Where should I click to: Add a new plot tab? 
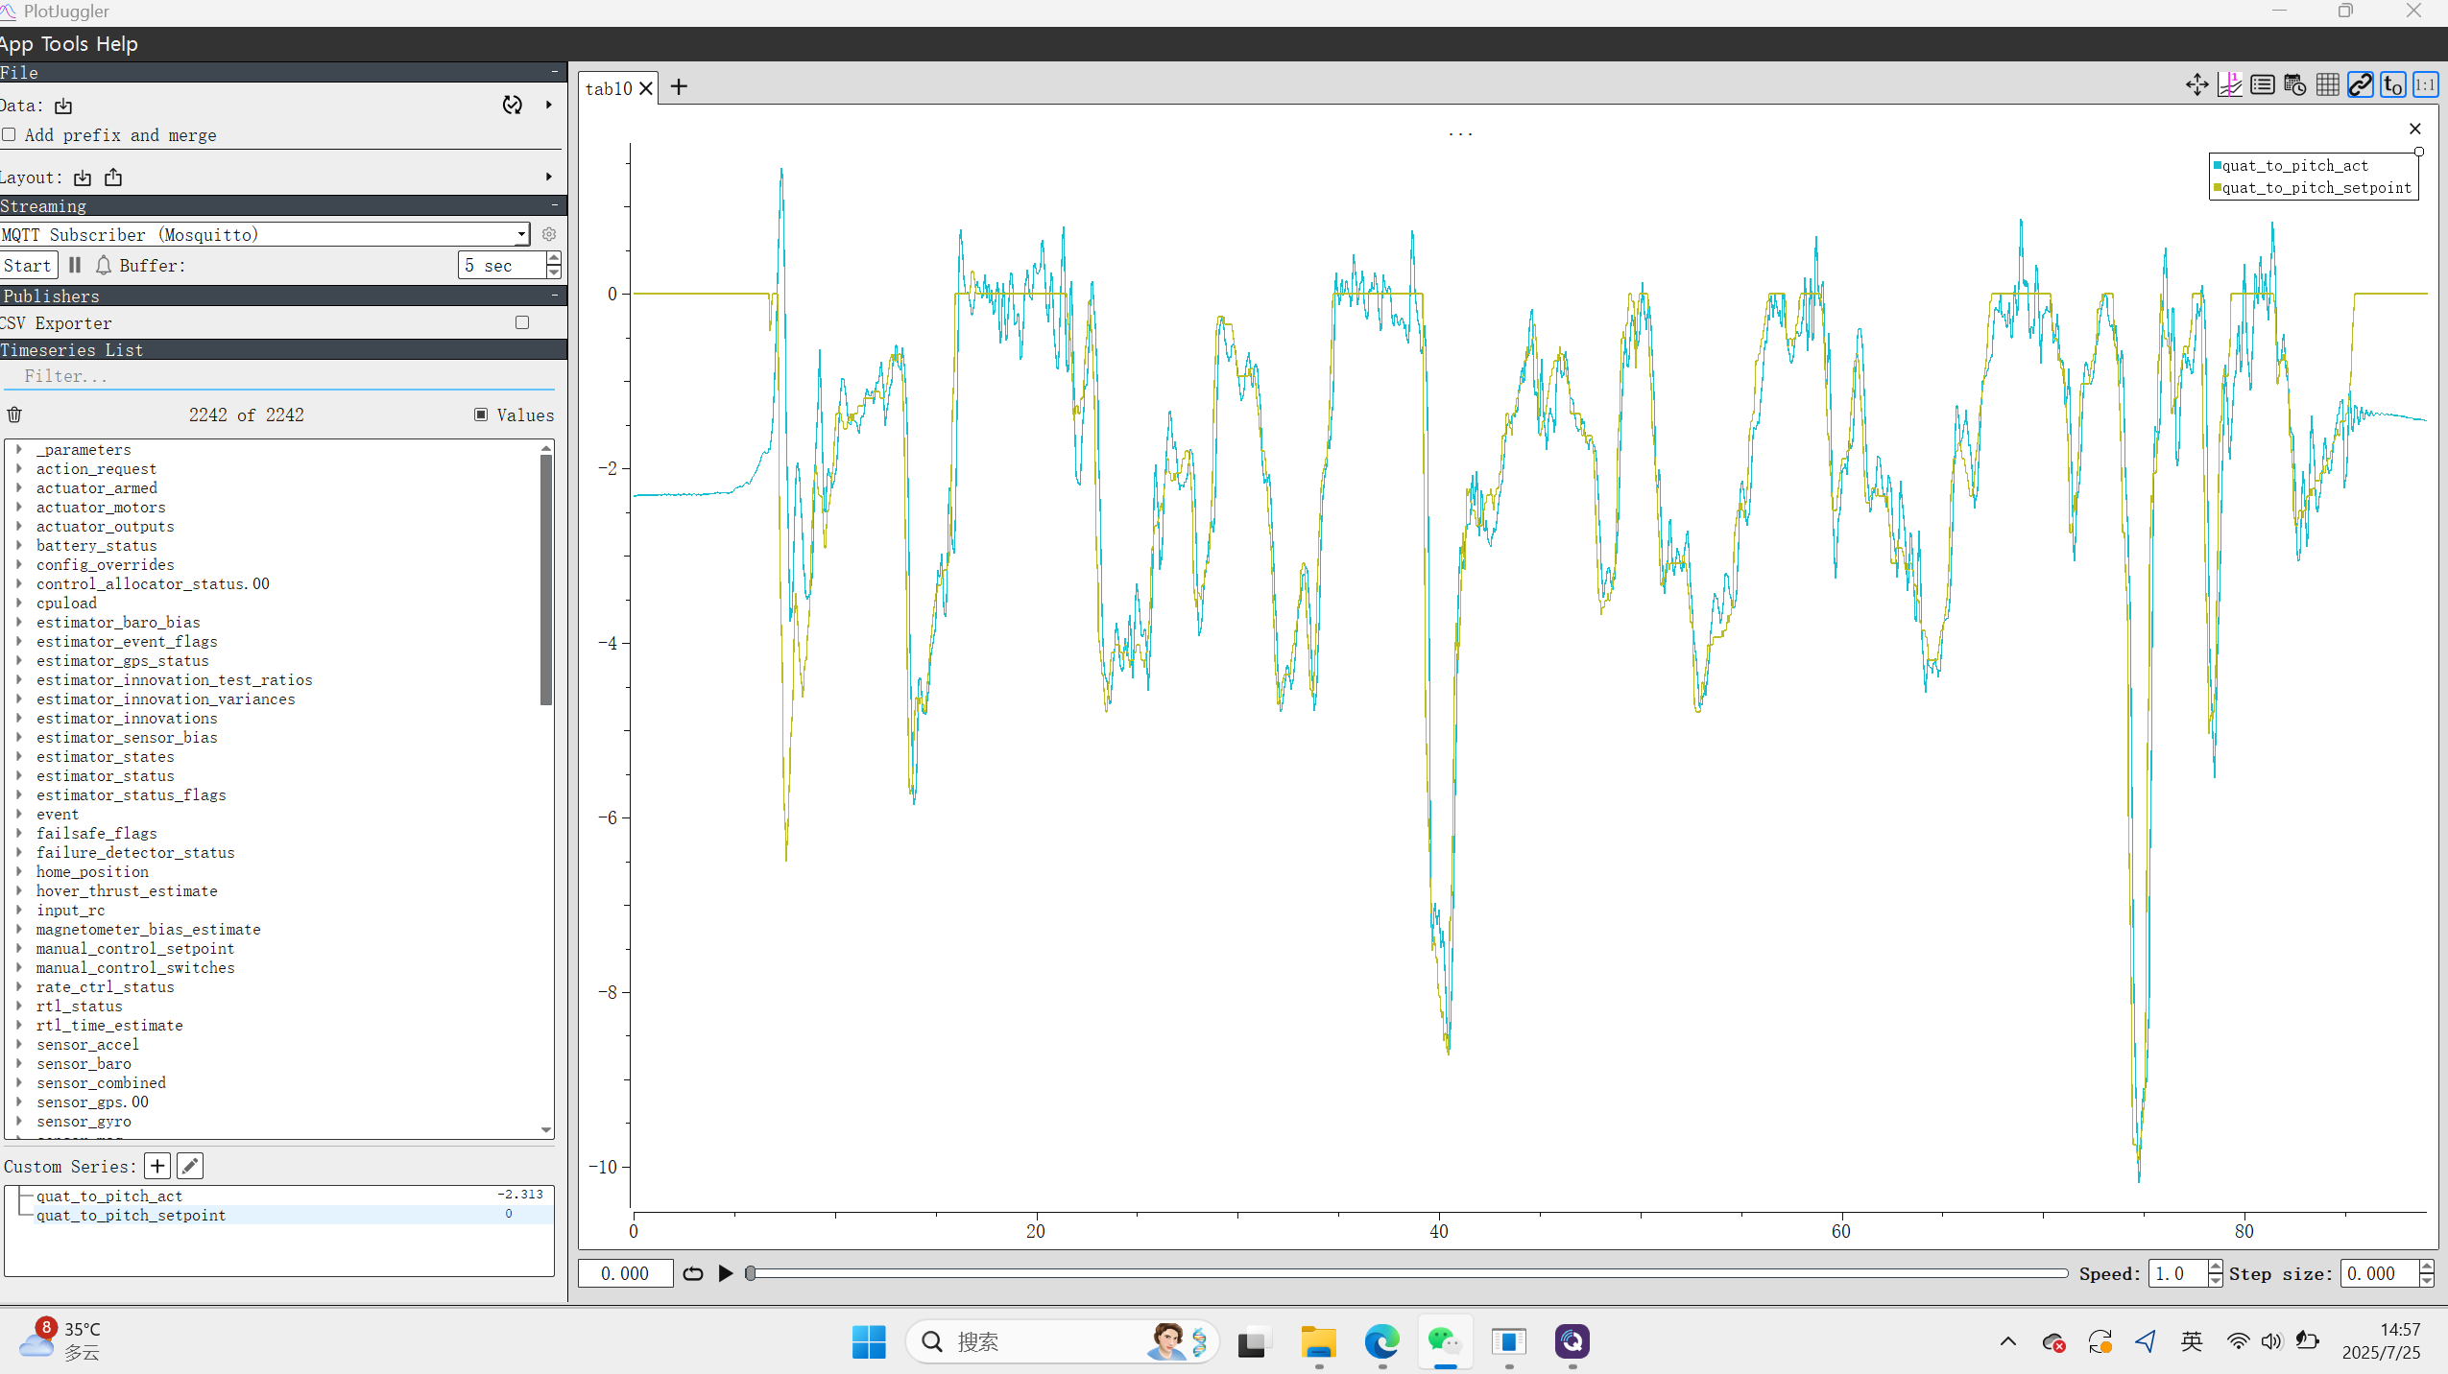point(679,87)
